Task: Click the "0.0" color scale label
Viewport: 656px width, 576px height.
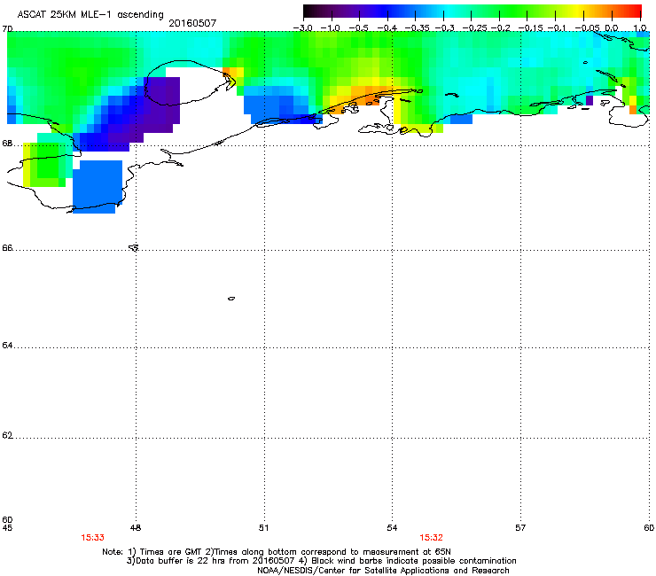Action: click(x=612, y=28)
